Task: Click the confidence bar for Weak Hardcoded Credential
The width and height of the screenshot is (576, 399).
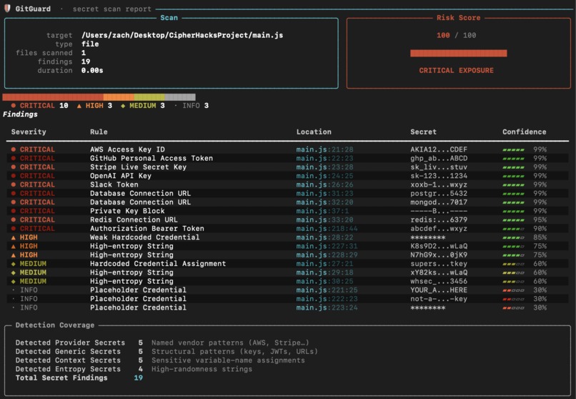Action: pyautogui.click(x=513, y=237)
